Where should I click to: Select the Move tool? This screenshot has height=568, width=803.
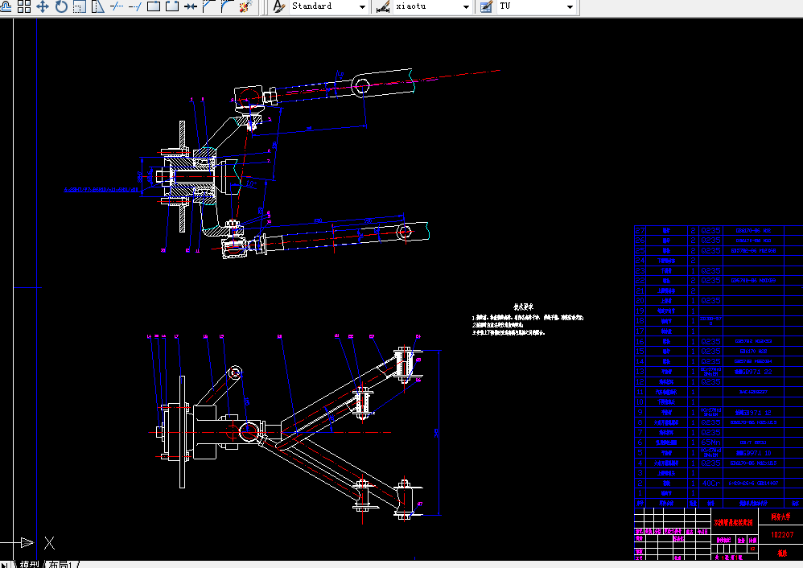coord(43,6)
